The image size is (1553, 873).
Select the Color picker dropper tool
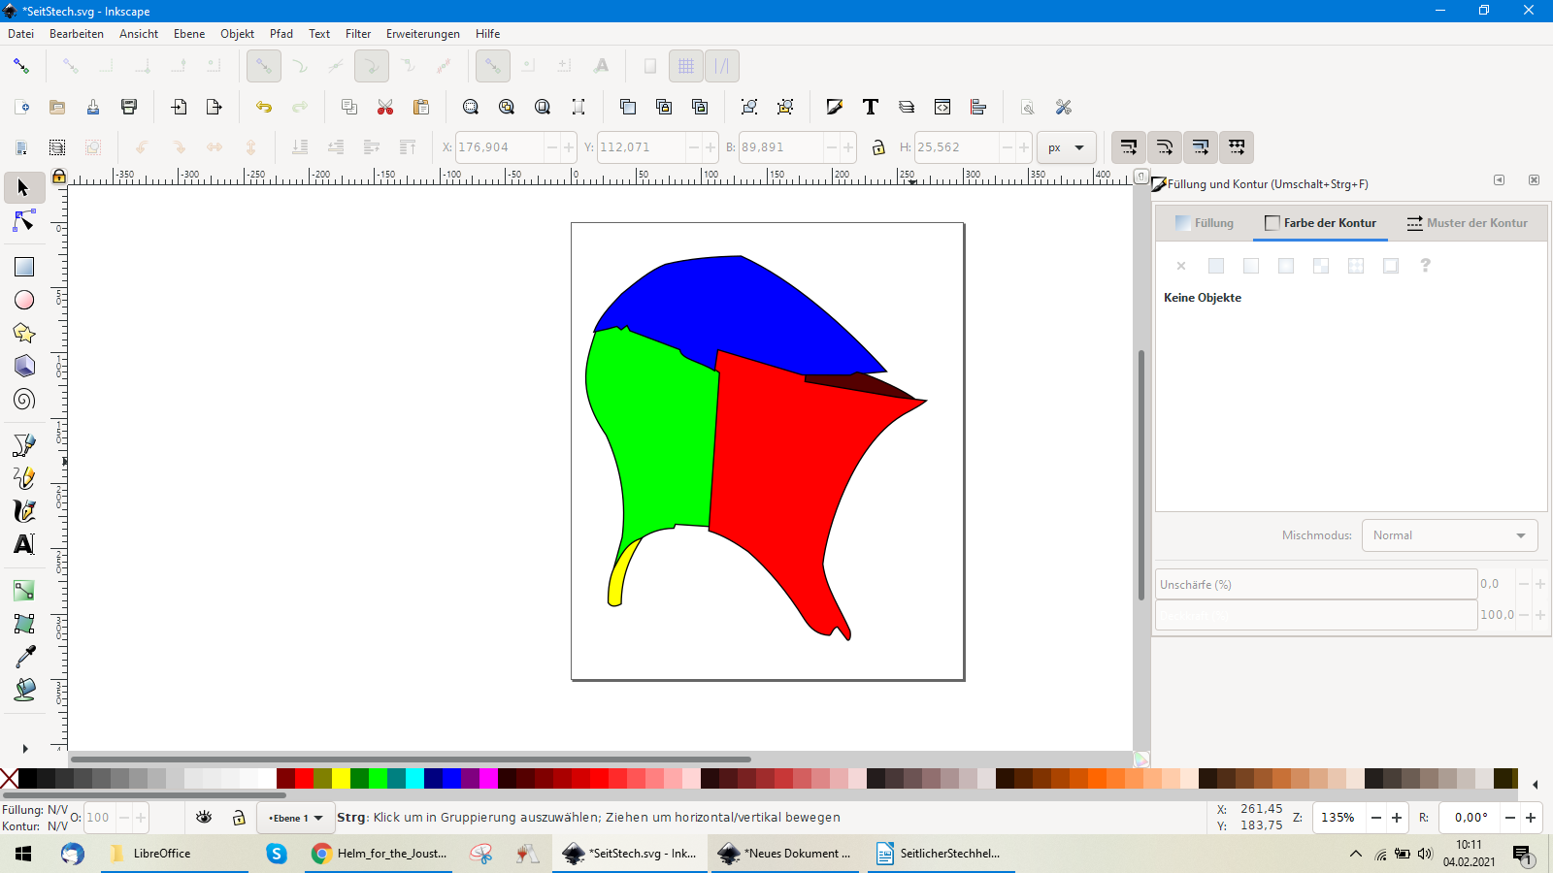point(24,657)
